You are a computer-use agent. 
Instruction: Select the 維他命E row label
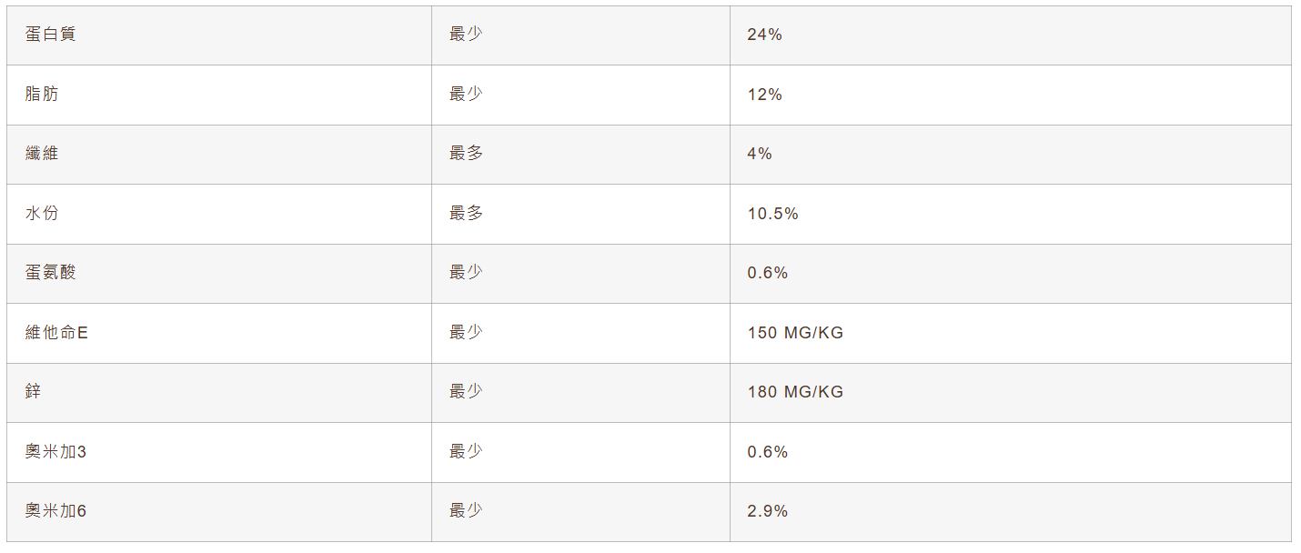(x=56, y=333)
